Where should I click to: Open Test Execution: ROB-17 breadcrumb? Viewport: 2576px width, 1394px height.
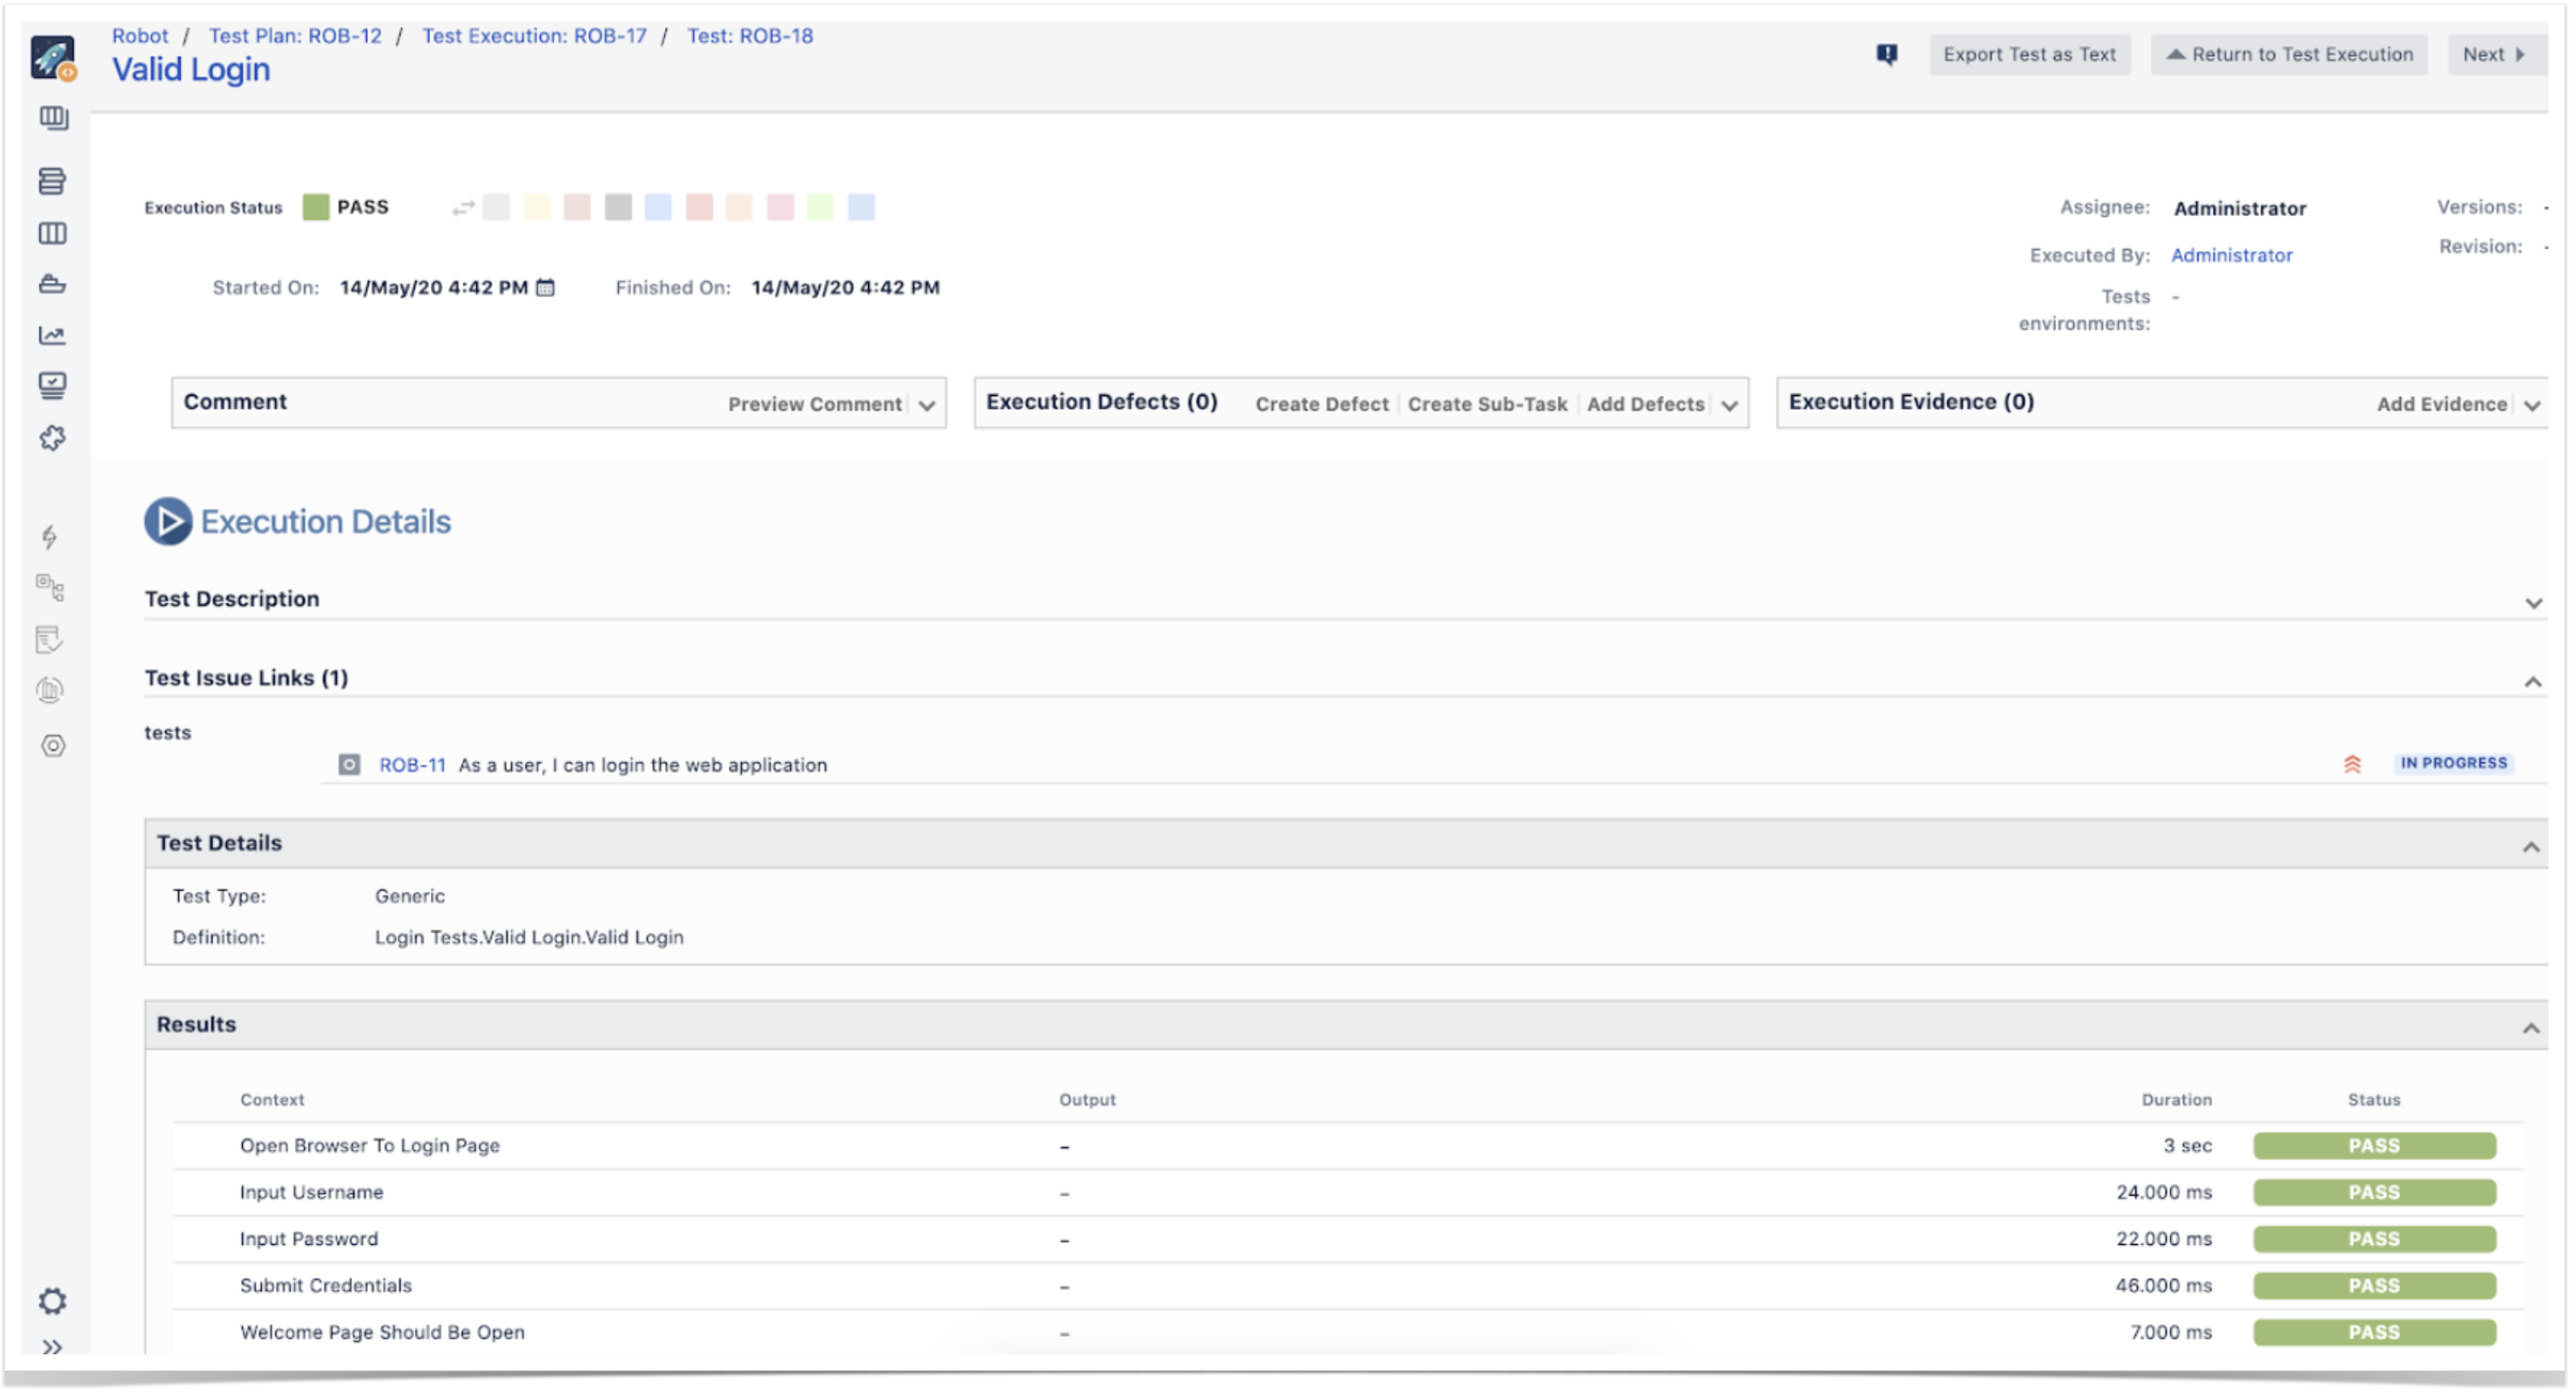coord(535,36)
